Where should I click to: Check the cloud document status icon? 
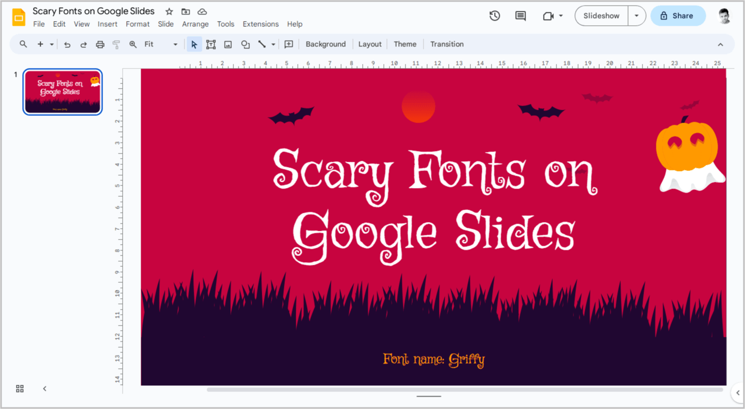coord(202,11)
